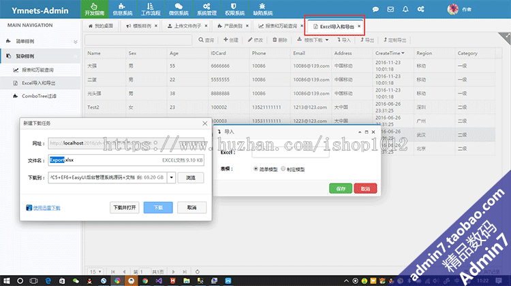Select the Test2 row name cell
This screenshot has width=511, height=286.
click(105, 107)
